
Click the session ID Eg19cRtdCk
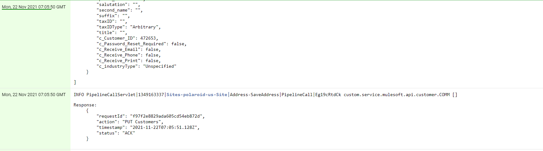tap(328, 95)
